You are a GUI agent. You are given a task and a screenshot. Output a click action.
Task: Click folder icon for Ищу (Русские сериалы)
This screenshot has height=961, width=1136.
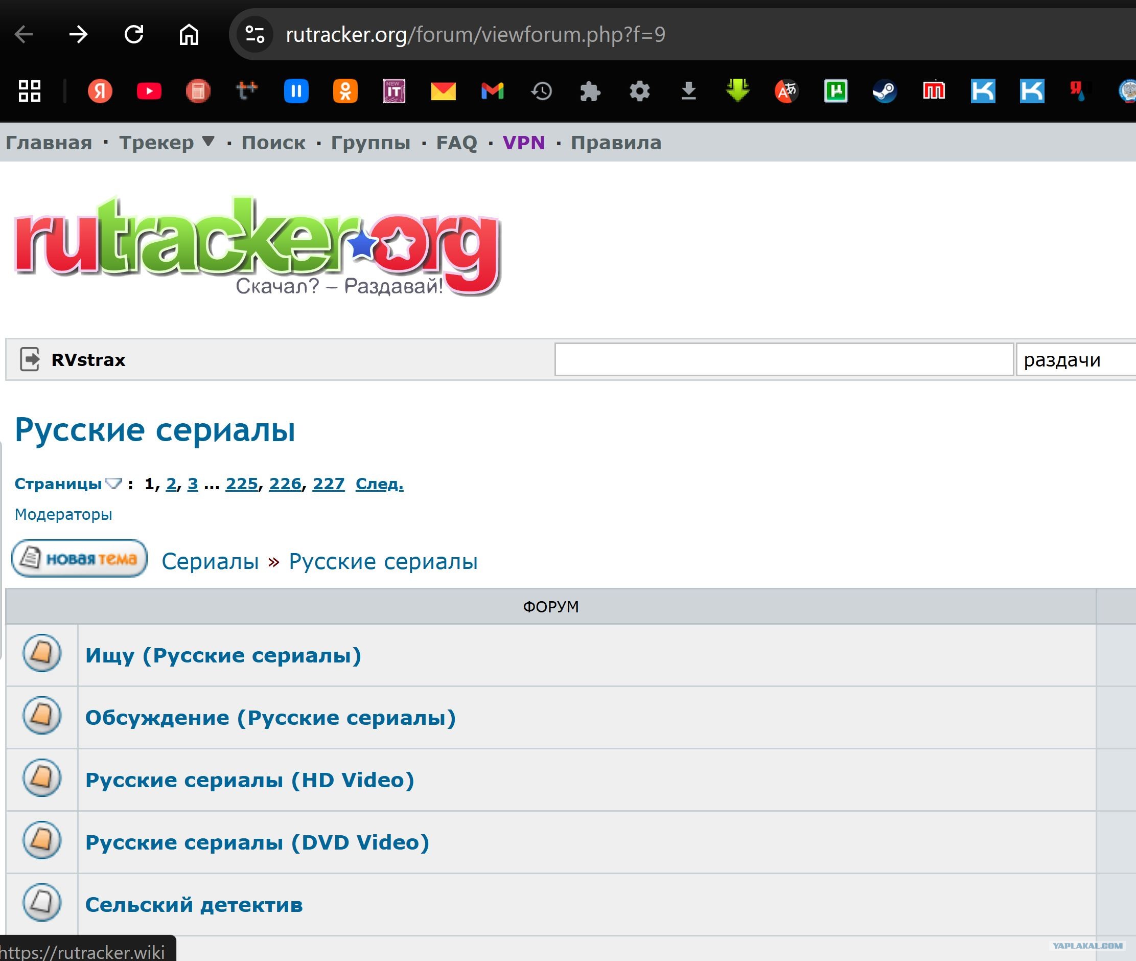point(42,653)
